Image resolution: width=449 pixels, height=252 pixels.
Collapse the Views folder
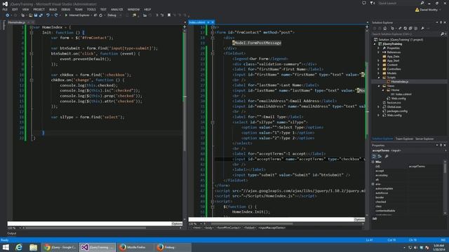pyautogui.click(x=379, y=85)
